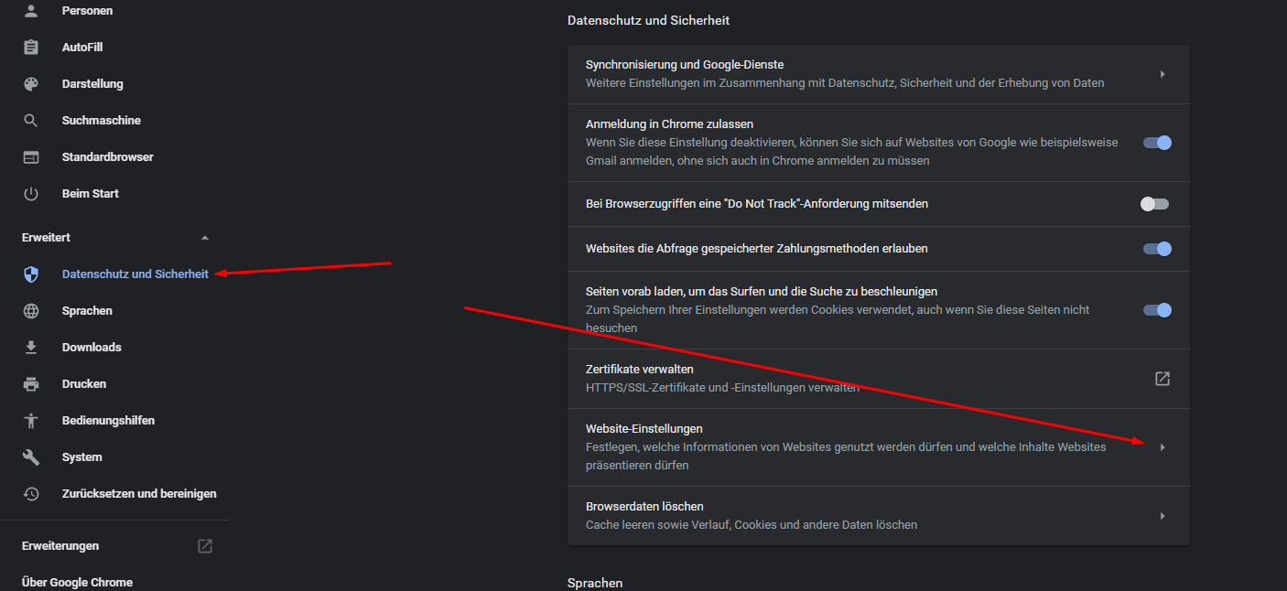Screen dimensions: 1287x591
Task: Click the Beim Start power icon
Action: 31,194
